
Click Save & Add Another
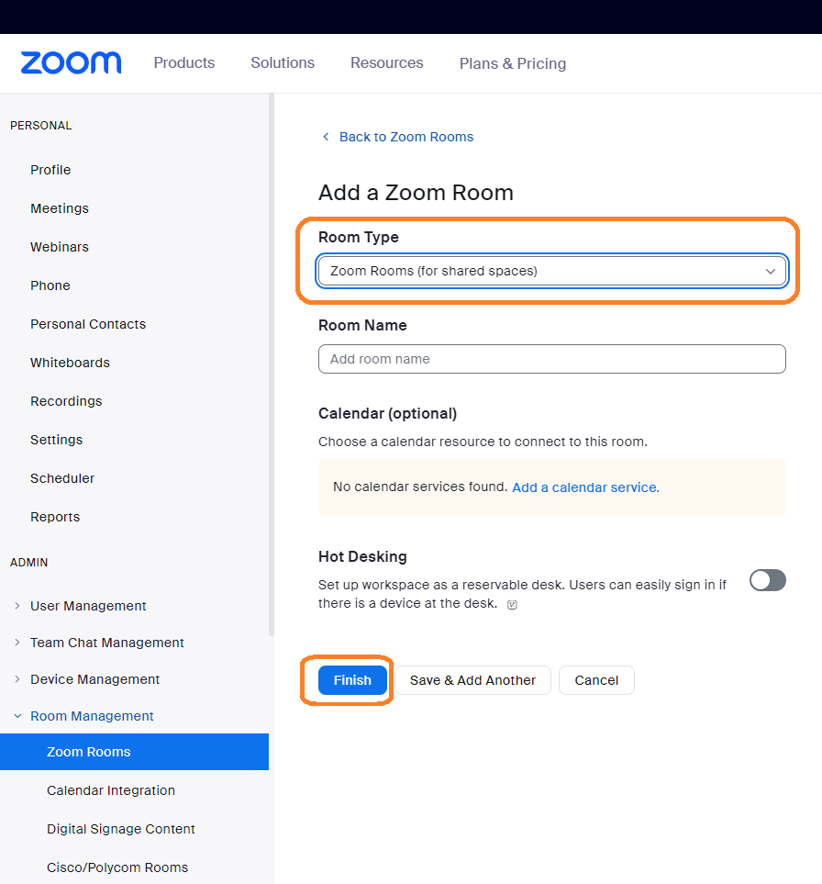(472, 680)
